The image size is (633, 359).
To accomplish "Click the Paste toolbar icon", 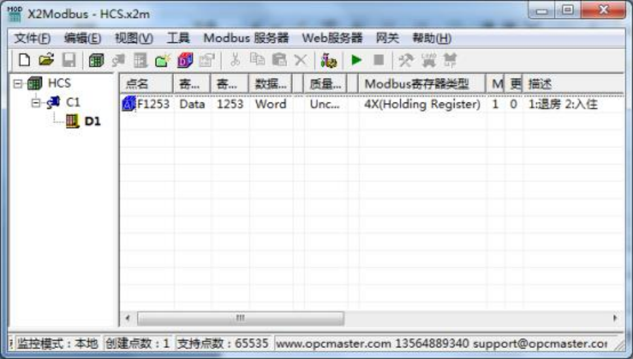I will (x=279, y=61).
